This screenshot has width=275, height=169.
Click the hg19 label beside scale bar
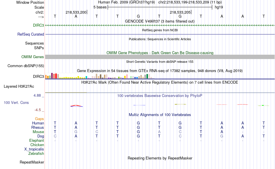pos(219,7)
